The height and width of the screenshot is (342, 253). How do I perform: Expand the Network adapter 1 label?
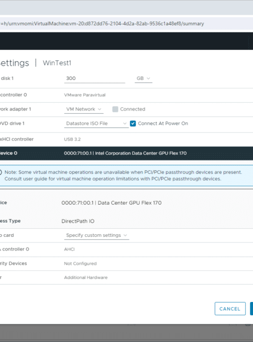pyautogui.click(x=15, y=109)
